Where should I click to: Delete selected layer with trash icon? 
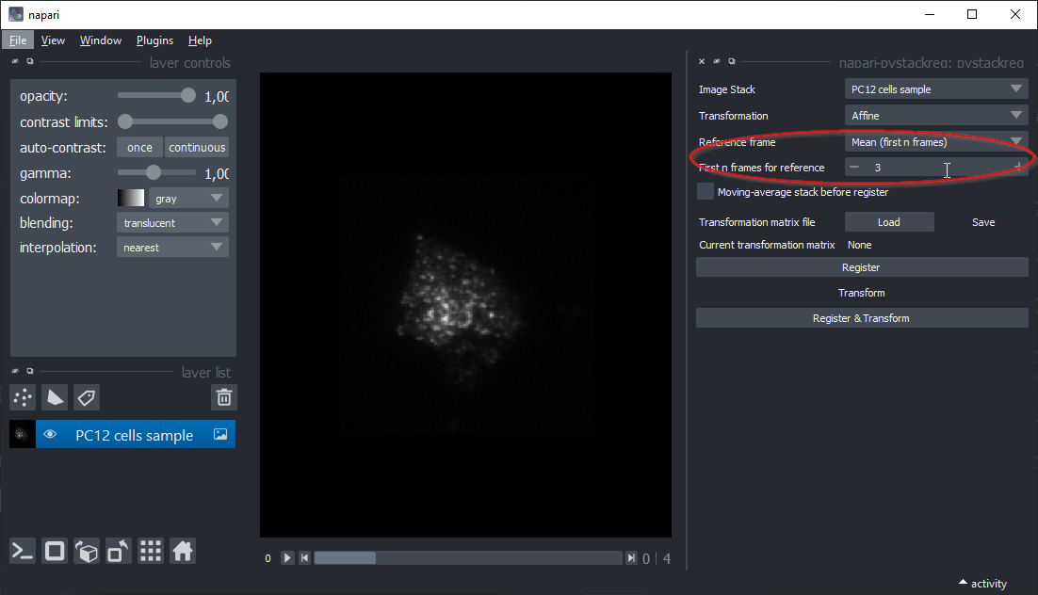click(x=224, y=397)
